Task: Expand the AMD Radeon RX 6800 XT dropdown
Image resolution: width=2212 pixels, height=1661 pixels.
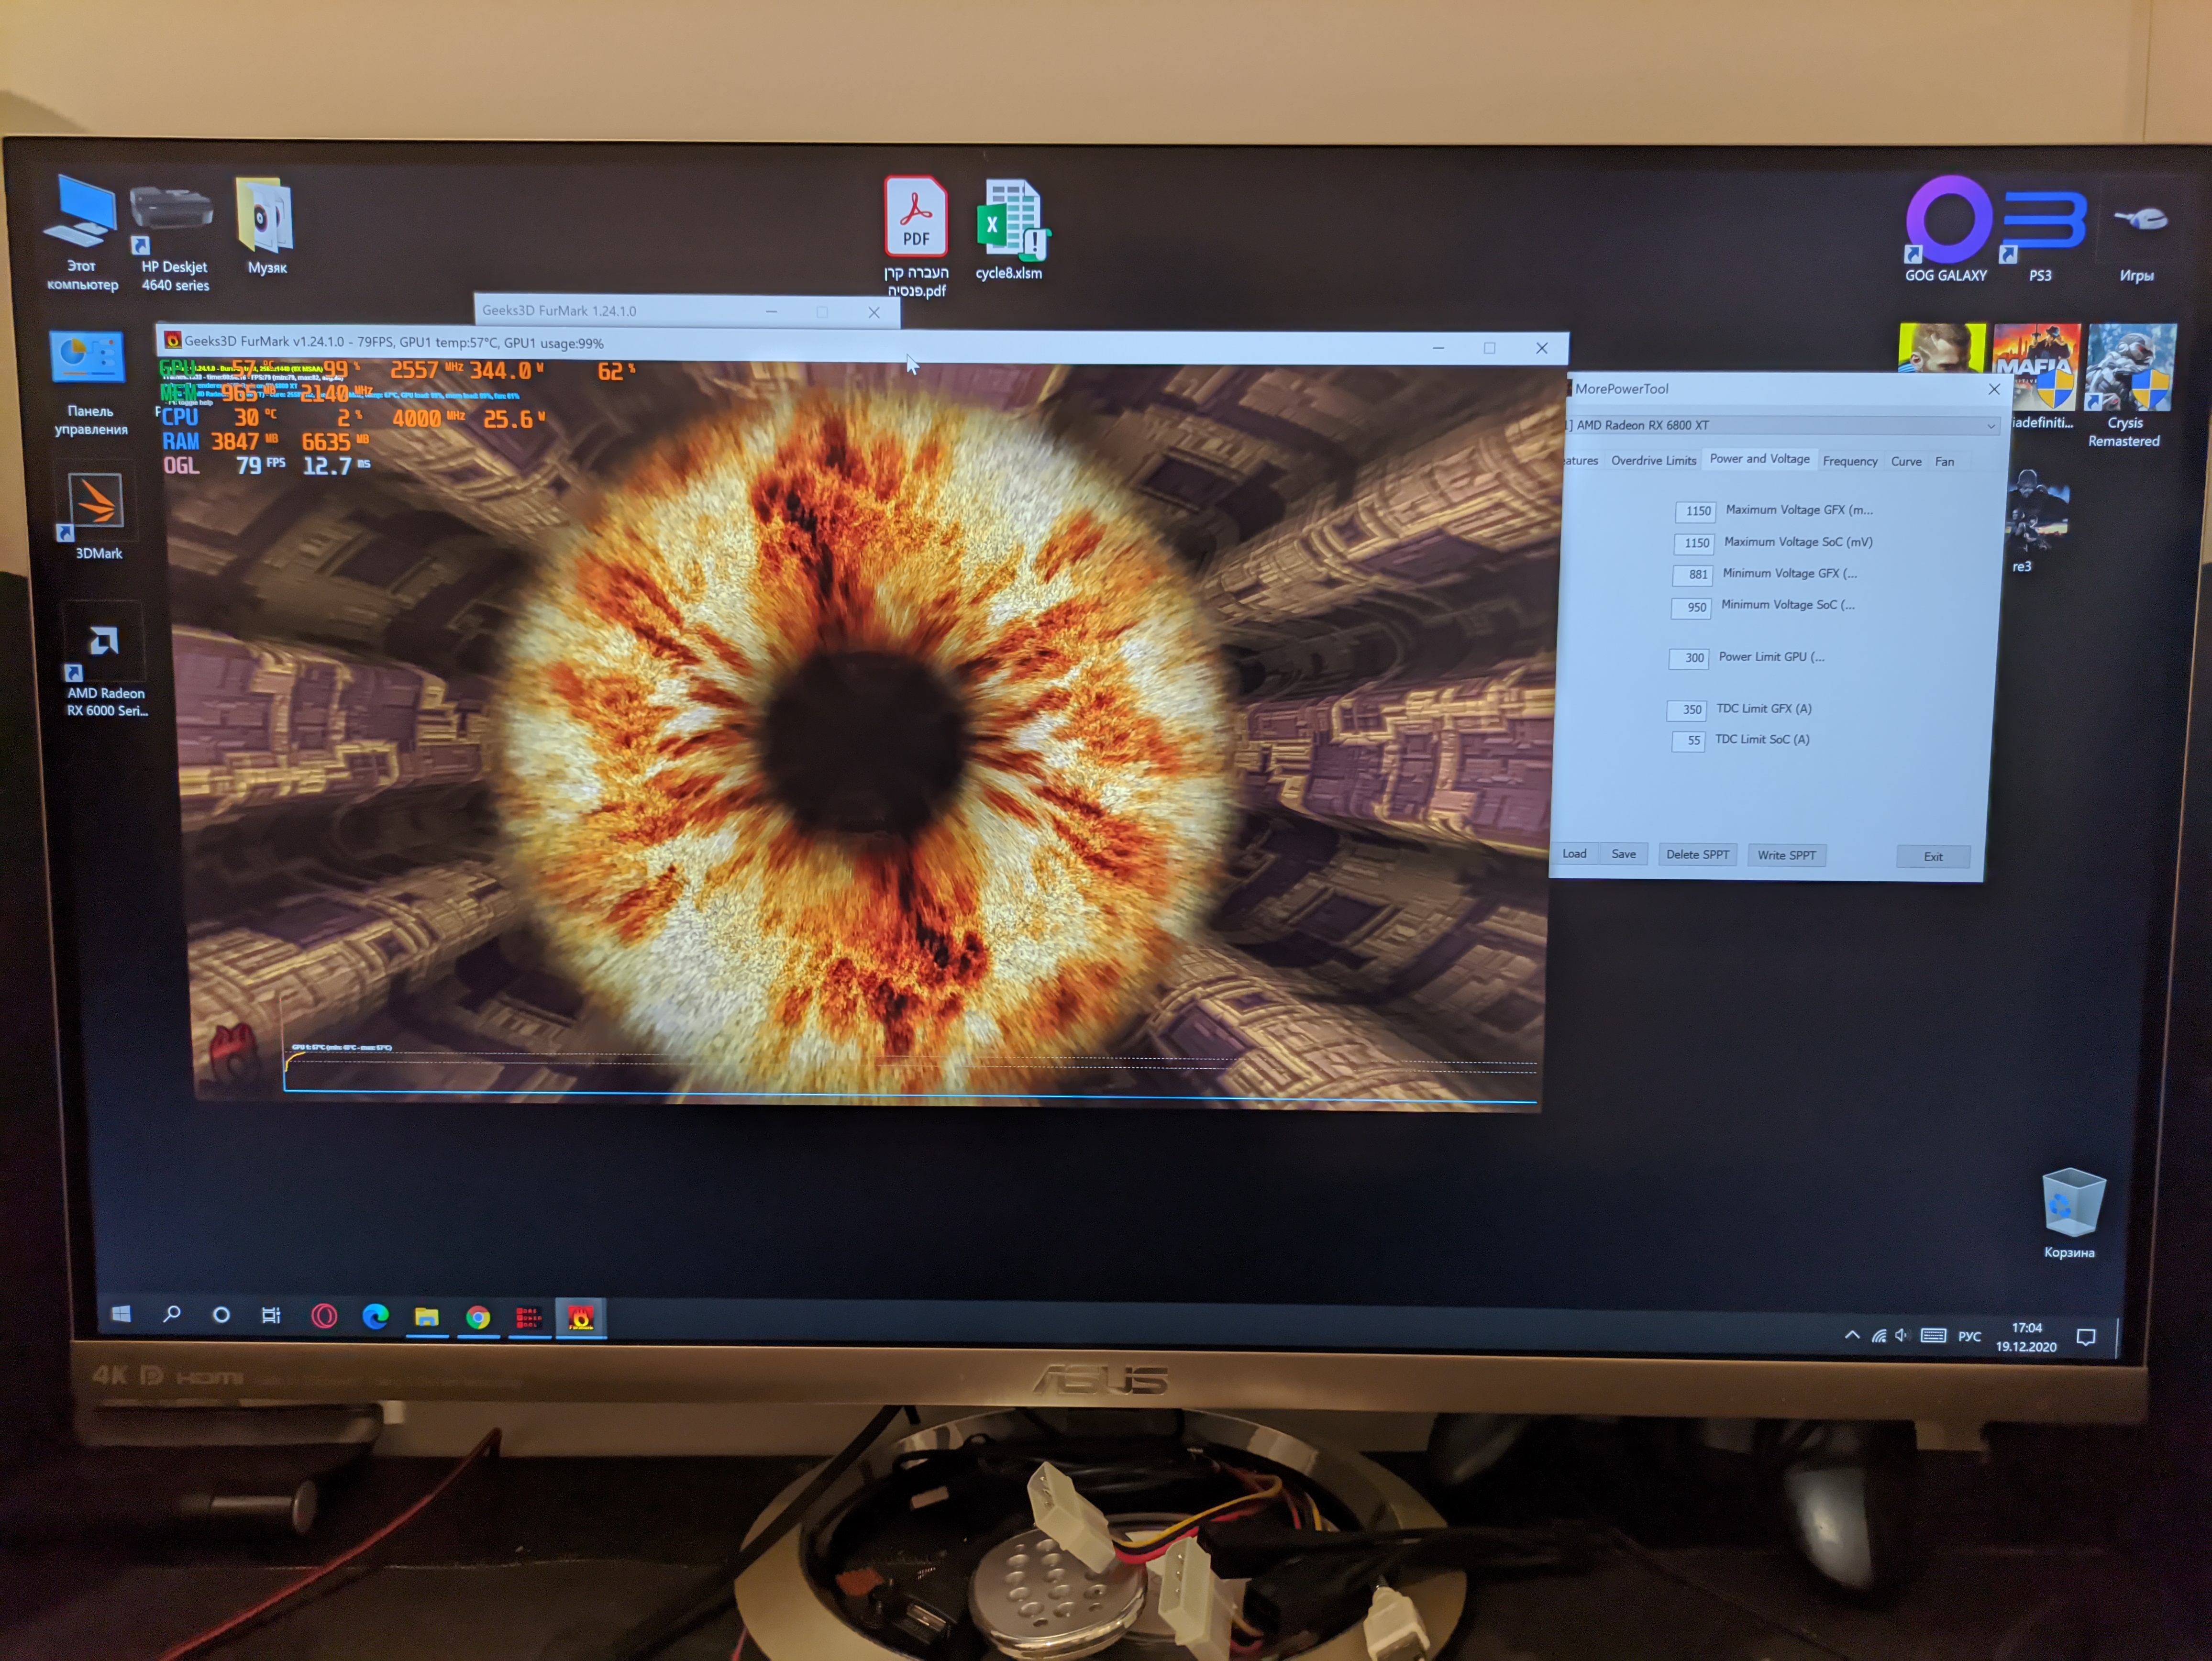Action: (x=1990, y=426)
